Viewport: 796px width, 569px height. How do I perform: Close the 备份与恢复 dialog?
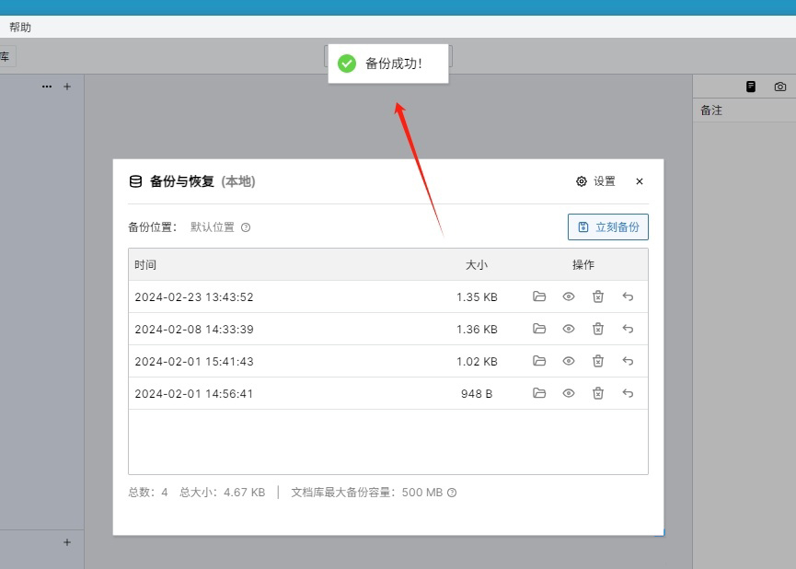640,181
